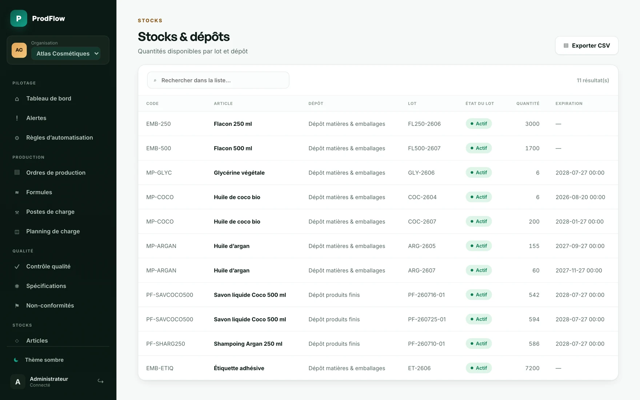Select the Étiquette adhésive article
The width and height of the screenshot is (640, 400).
(x=239, y=368)
